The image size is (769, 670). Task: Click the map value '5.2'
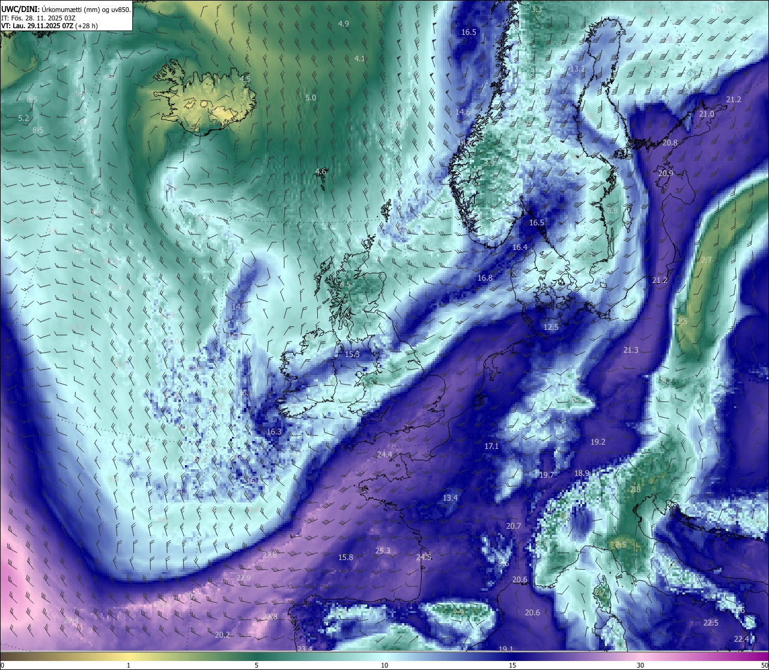[x=23, y=118]
